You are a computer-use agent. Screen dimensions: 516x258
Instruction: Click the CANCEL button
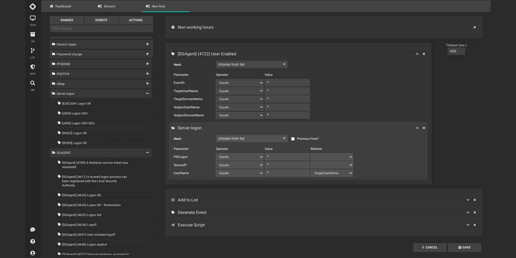pyautogui.click(x=430, y=248)
